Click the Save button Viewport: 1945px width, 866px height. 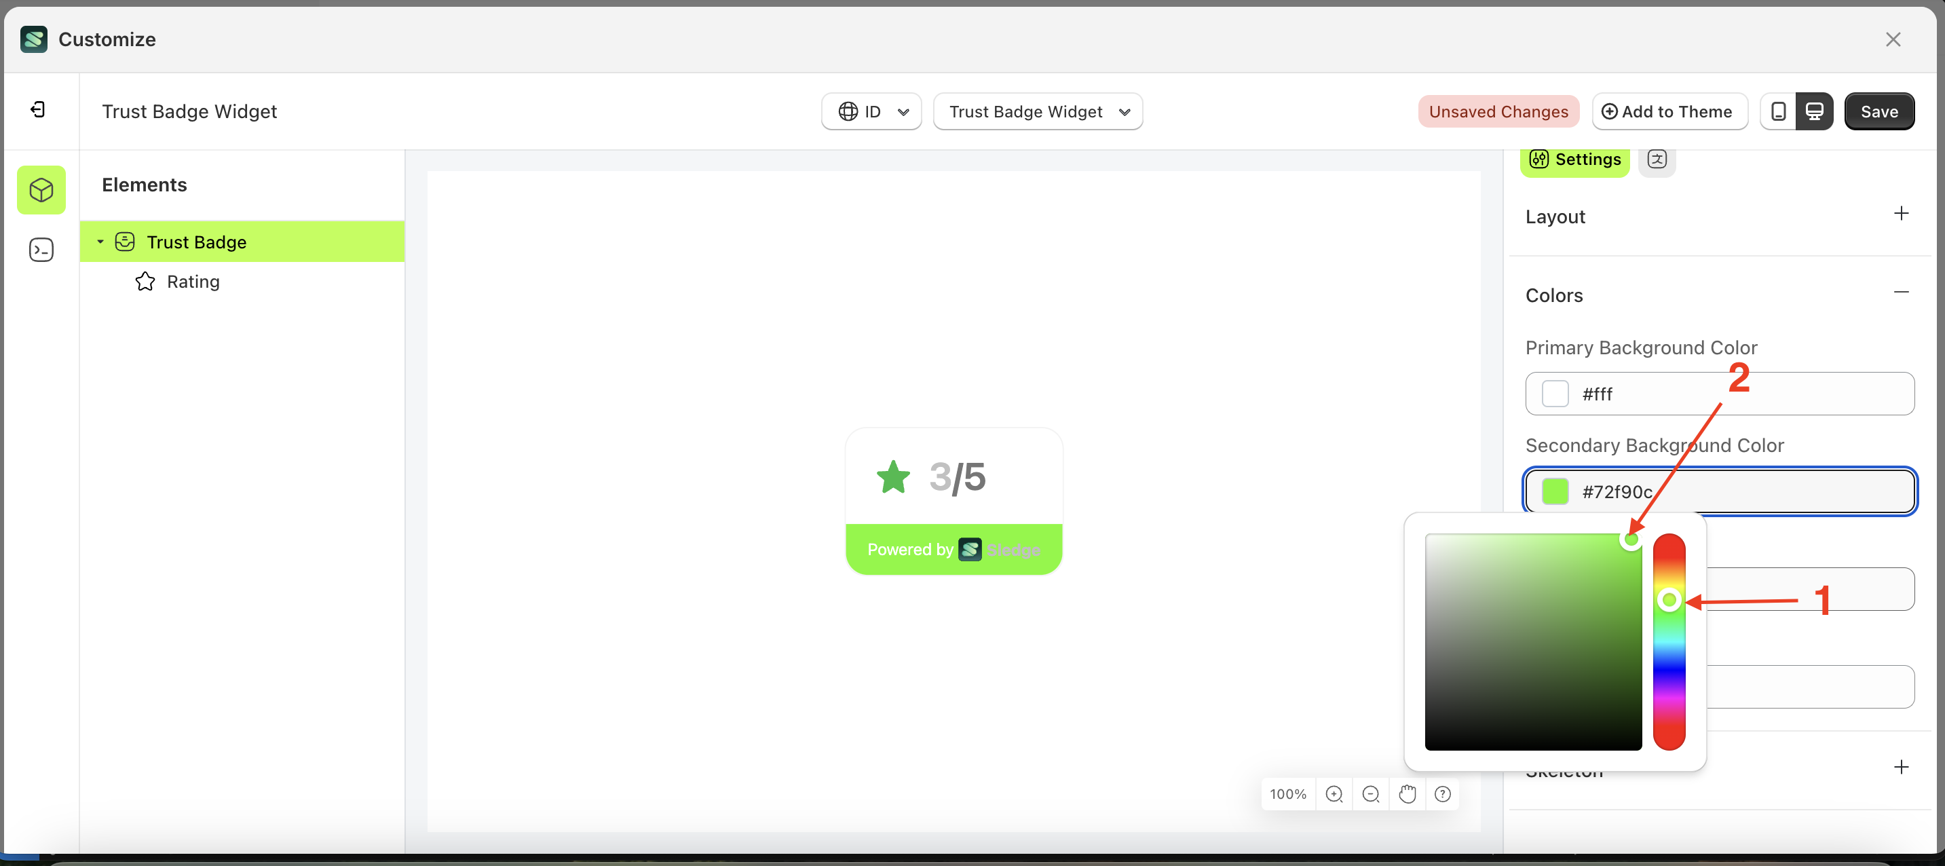click(x=1879, y=111)
